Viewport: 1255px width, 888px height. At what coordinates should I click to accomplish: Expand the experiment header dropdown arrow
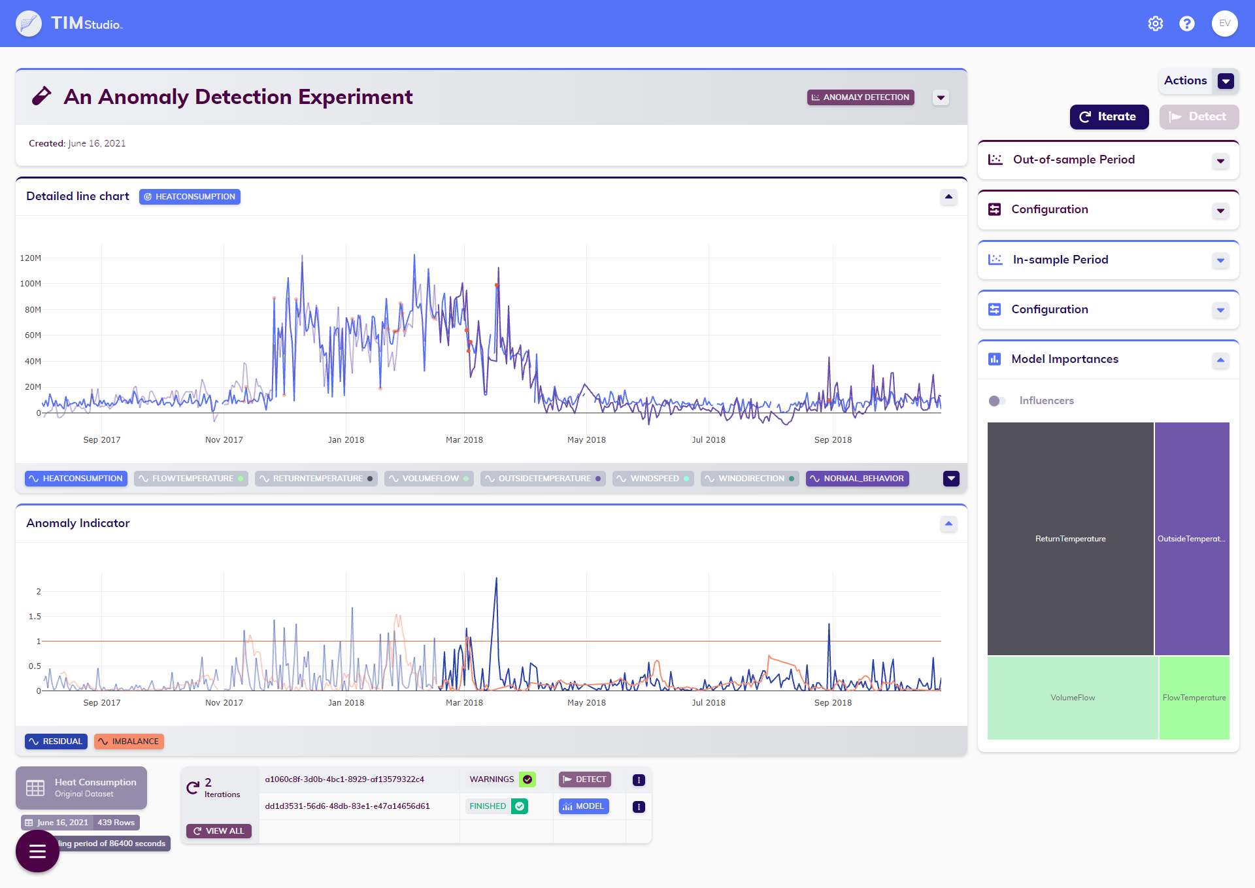pyautogui.click(x=941, y=97)
